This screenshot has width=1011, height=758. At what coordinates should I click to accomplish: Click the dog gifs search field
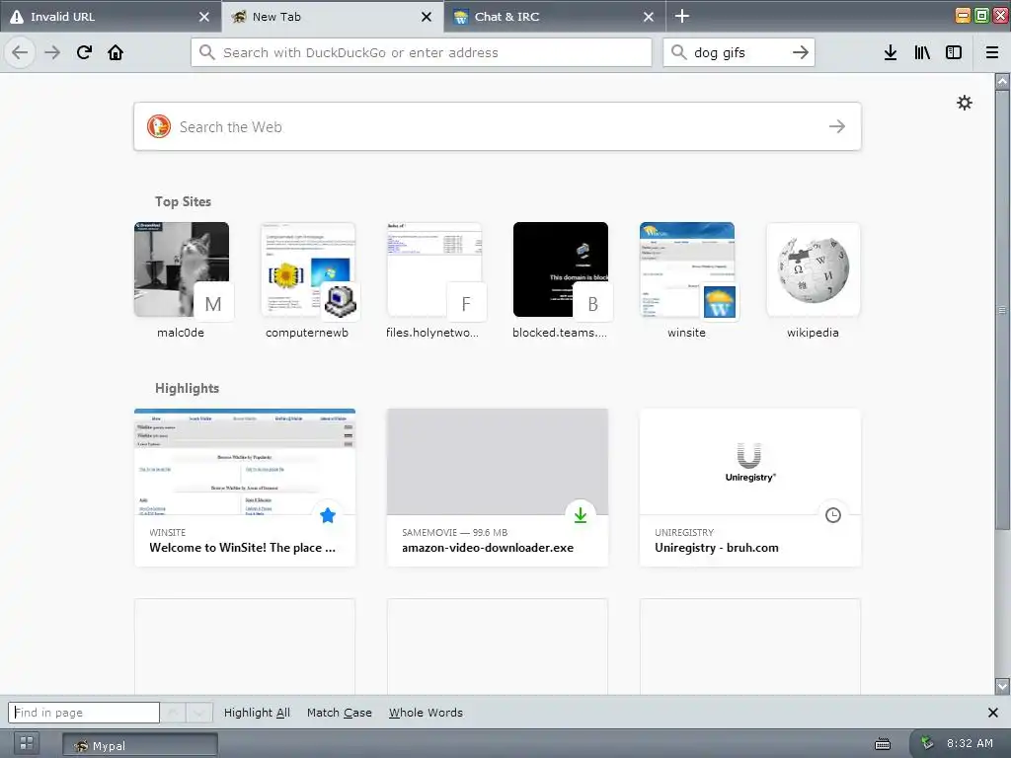[x=739, y=52]
